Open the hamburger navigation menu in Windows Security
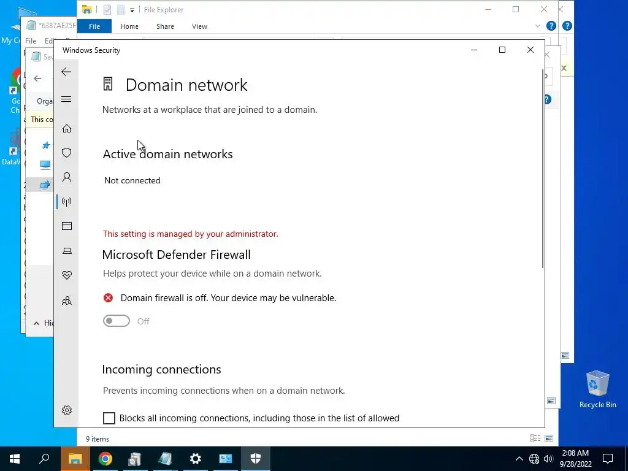Image resolution: width=628 pixels, height=471 pixels. coord(66,99)
